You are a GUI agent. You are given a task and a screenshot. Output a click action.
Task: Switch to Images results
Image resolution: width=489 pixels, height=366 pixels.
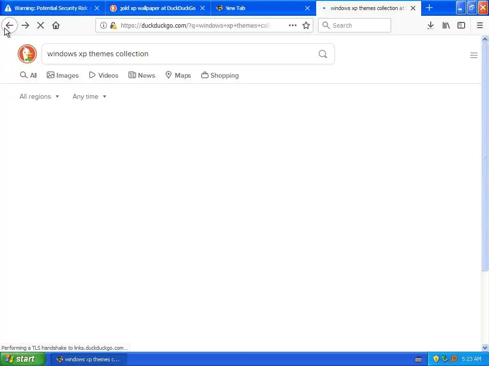click(x=63, y=75)
